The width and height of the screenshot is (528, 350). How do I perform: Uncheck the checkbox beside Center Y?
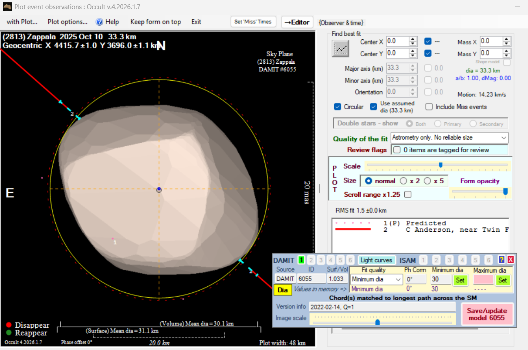[428, 53]
